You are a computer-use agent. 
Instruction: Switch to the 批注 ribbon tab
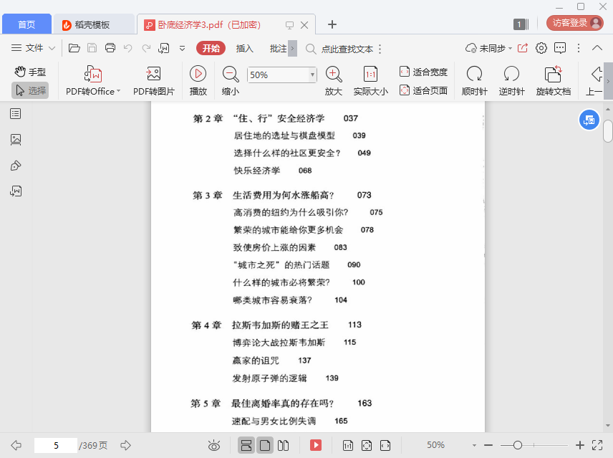pyautogui.click(x=278, y=48)
